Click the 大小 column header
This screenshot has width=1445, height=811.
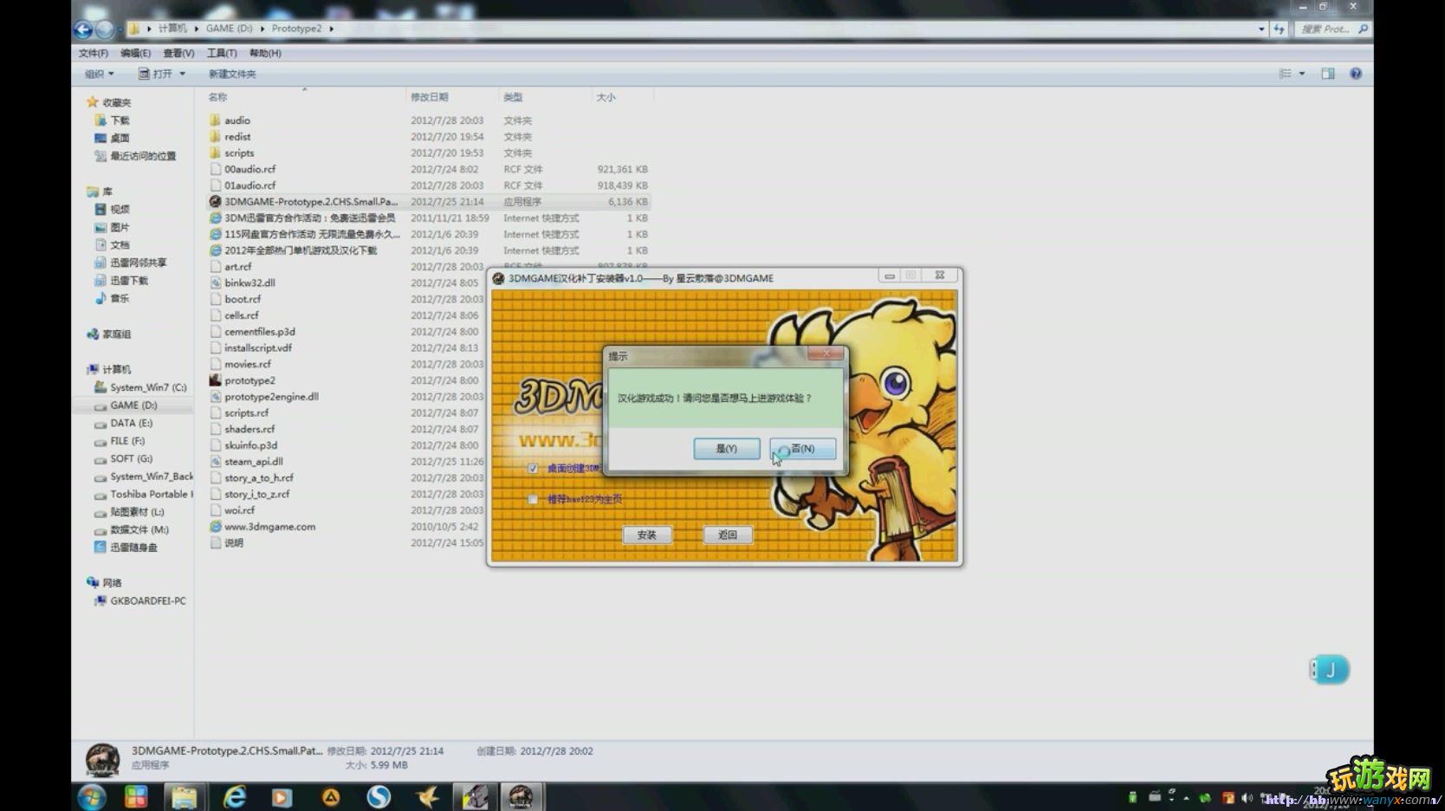(x=606, y=97)
